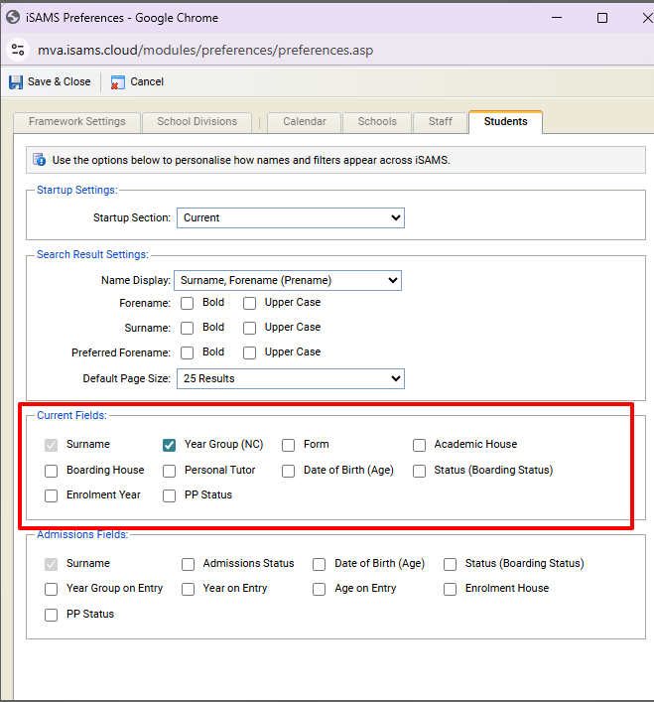This screenshot has width=654, height=702.
Task: Tick the Boarding House checkbox
Action: tap(52, 471)
